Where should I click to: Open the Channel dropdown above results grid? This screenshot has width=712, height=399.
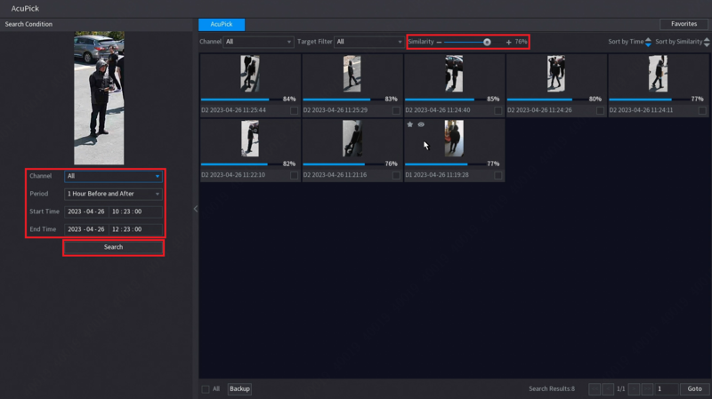tap(258, 42)
